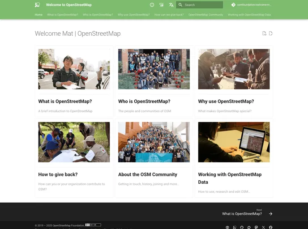Click the next page right arrow icon
Viewport: 308px width, 229px height.
point(271,214)
